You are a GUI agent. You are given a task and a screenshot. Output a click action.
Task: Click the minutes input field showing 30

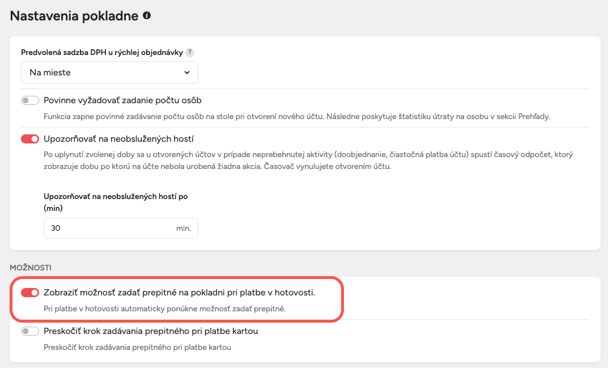click(108, 228)
